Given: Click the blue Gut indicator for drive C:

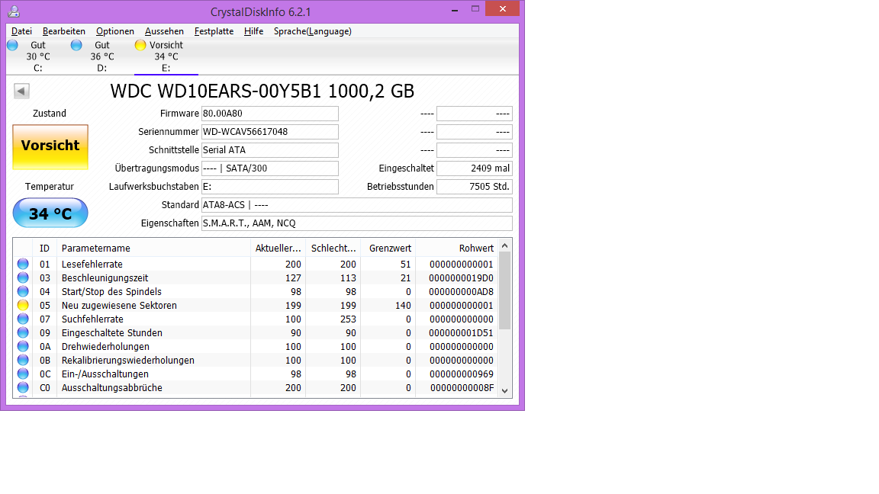Looking at the screenshot, I should [x=12, y=46].
